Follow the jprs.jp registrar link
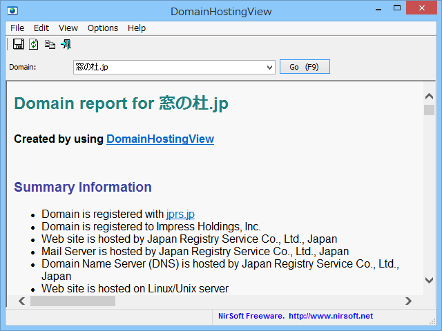This screenshot has height=331, width=442. 180,214
